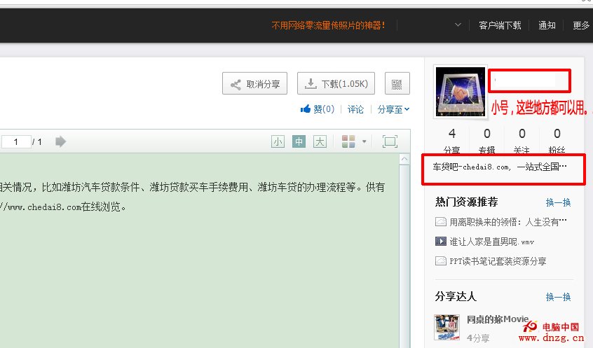
Task: Open 谁让人家是直男呢.wmv video resource
Action: coord(491,242)
